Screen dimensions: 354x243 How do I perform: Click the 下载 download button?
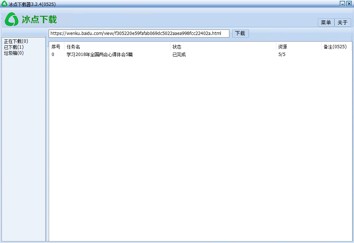(x=240, y=34)
